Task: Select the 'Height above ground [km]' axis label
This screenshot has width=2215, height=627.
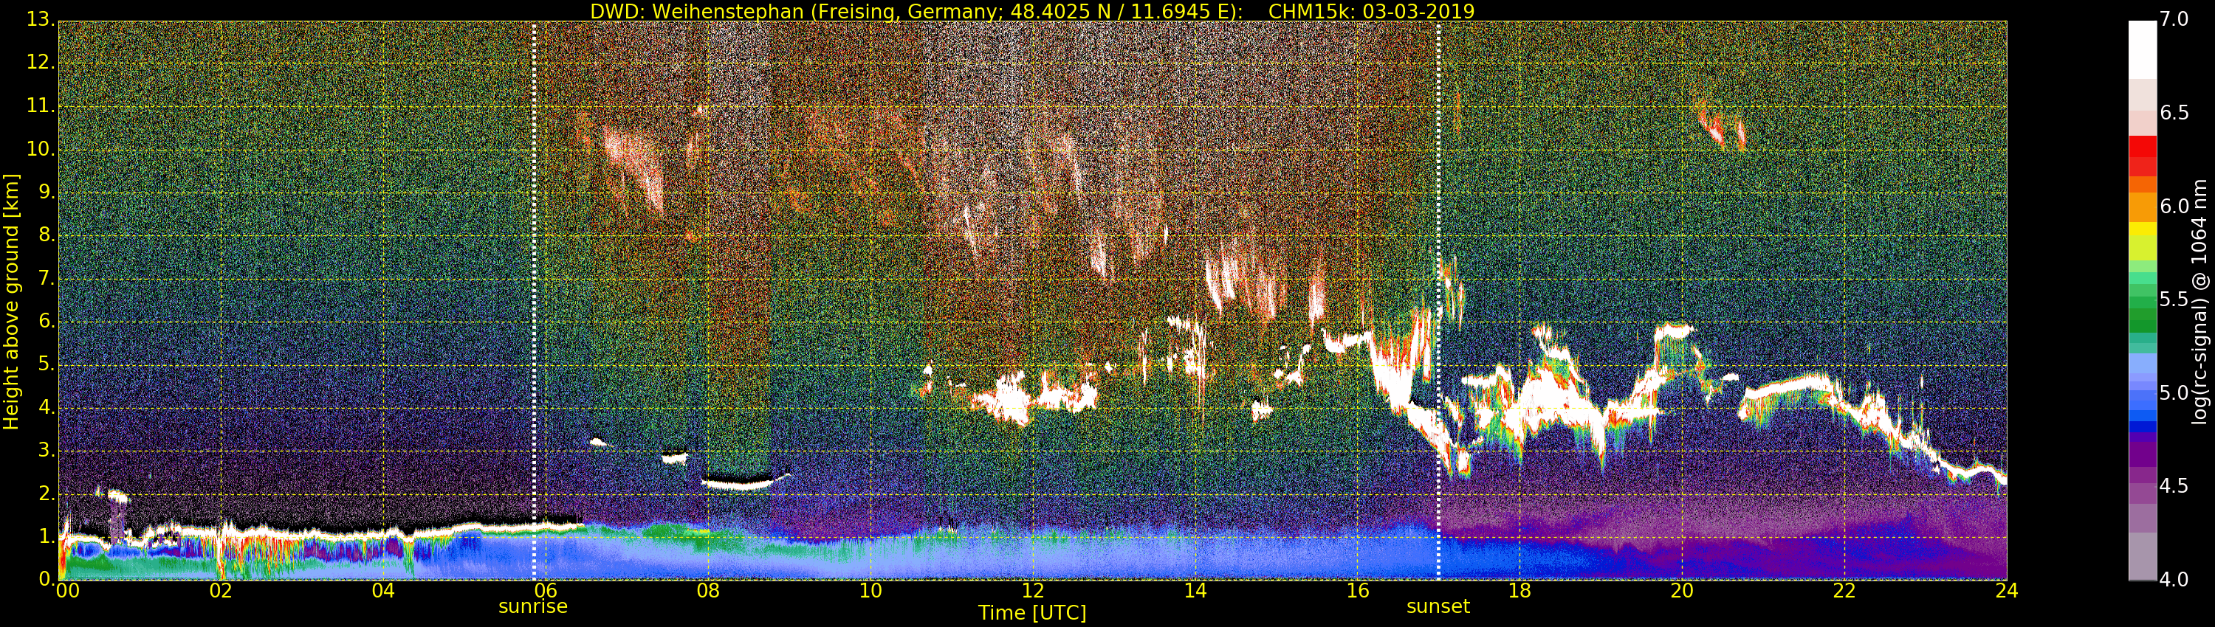Action: click(11, 302)
